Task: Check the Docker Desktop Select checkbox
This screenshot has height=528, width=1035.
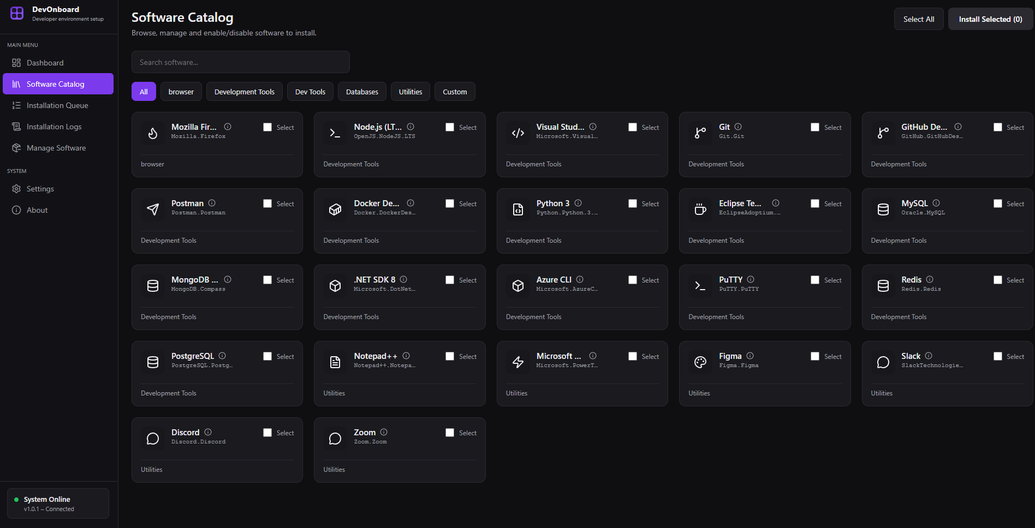Action: click(x=450, y=203)
